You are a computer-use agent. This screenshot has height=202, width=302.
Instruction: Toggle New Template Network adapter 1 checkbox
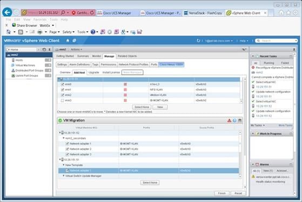67,171
